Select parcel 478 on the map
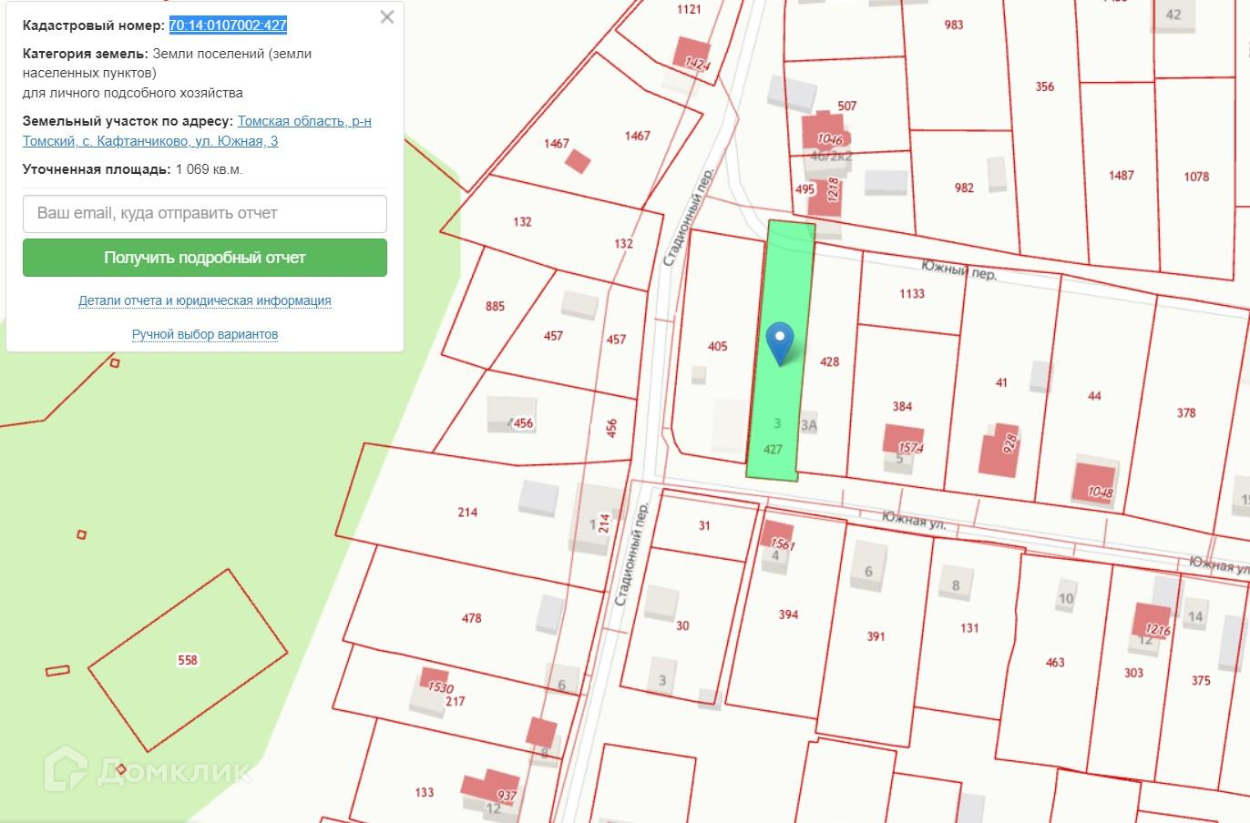 pos(471,618)
